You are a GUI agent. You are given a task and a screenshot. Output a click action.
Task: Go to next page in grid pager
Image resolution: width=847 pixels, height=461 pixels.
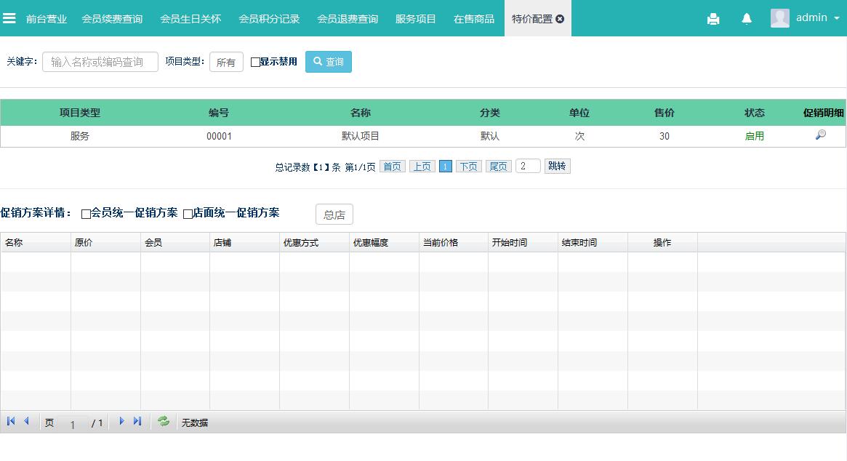click(121, 422)
